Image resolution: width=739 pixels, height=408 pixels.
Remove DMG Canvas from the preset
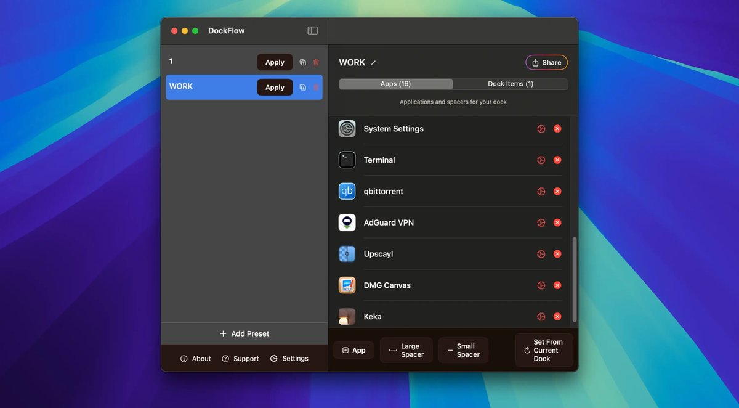point(557,285)
